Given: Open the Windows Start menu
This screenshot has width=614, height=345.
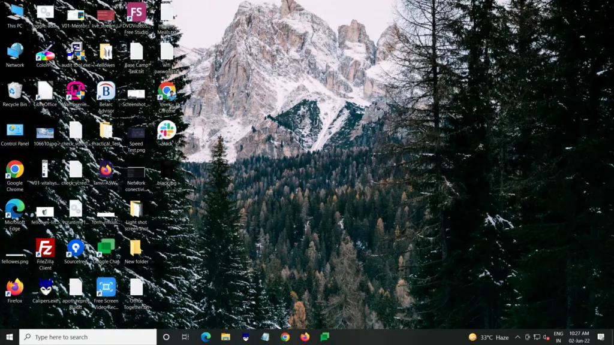Looking at the screenshot, I should pyautogui.click(x=10, y=337).
